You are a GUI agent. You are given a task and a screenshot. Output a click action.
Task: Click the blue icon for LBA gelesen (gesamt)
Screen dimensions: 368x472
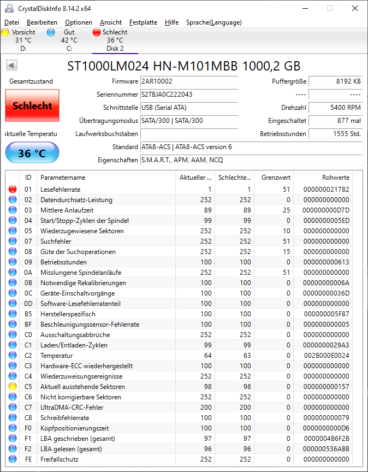[13, 449]
